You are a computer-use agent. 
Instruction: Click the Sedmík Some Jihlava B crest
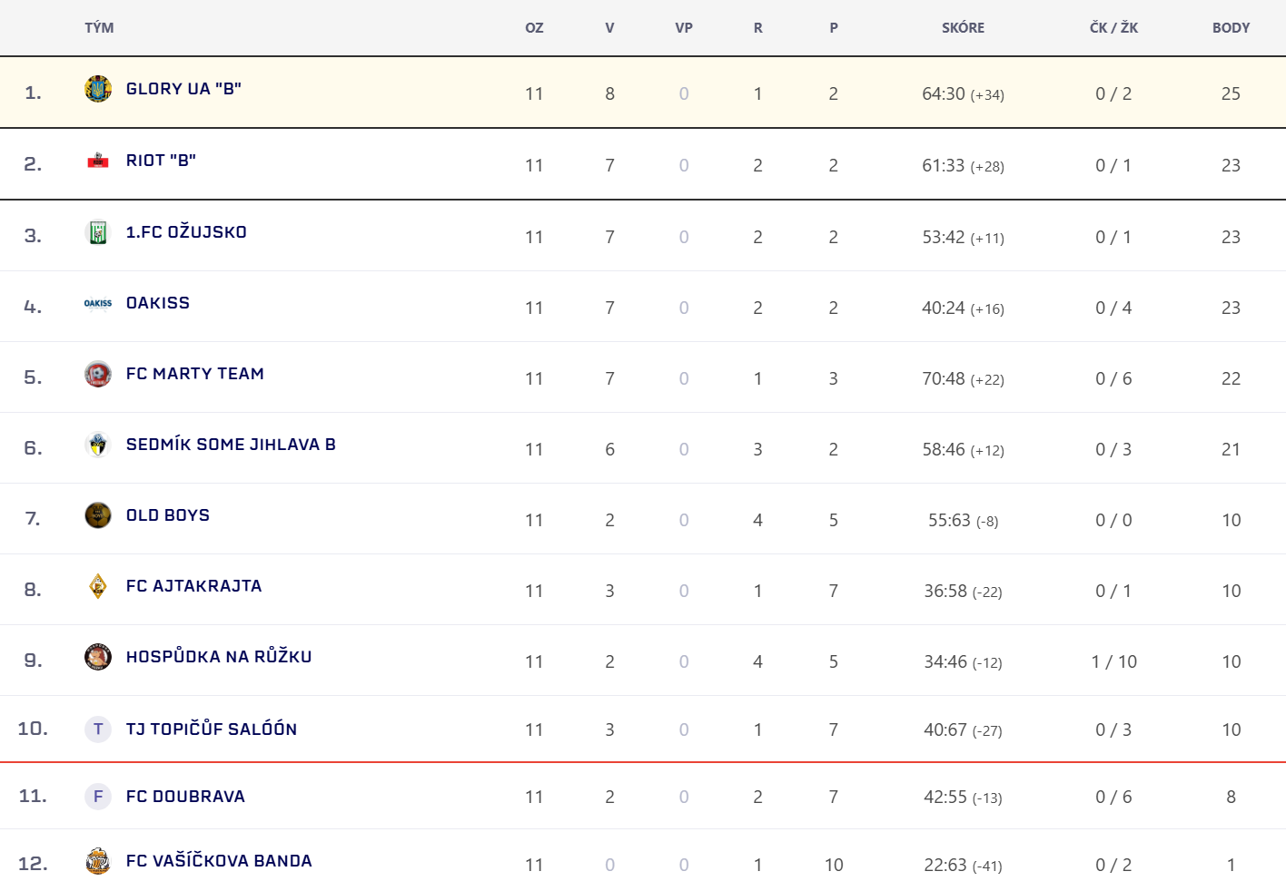click(98, 445)
